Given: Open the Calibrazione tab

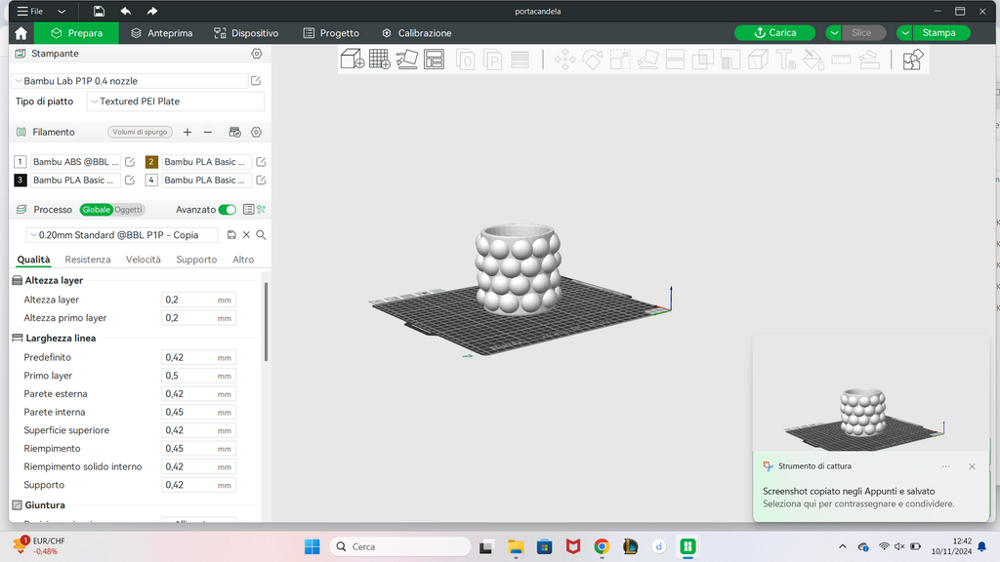Looking at the screenshot, I should coord(416,33).
